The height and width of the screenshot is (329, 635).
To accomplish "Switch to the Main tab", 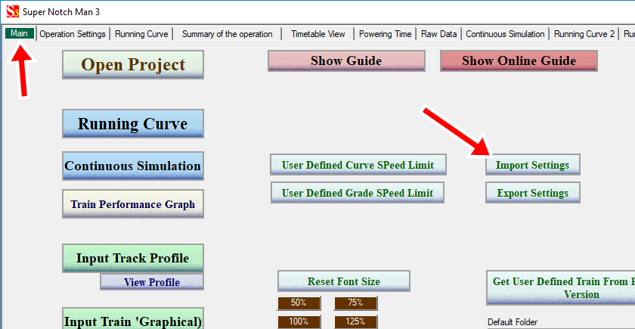I will [19, 33].
